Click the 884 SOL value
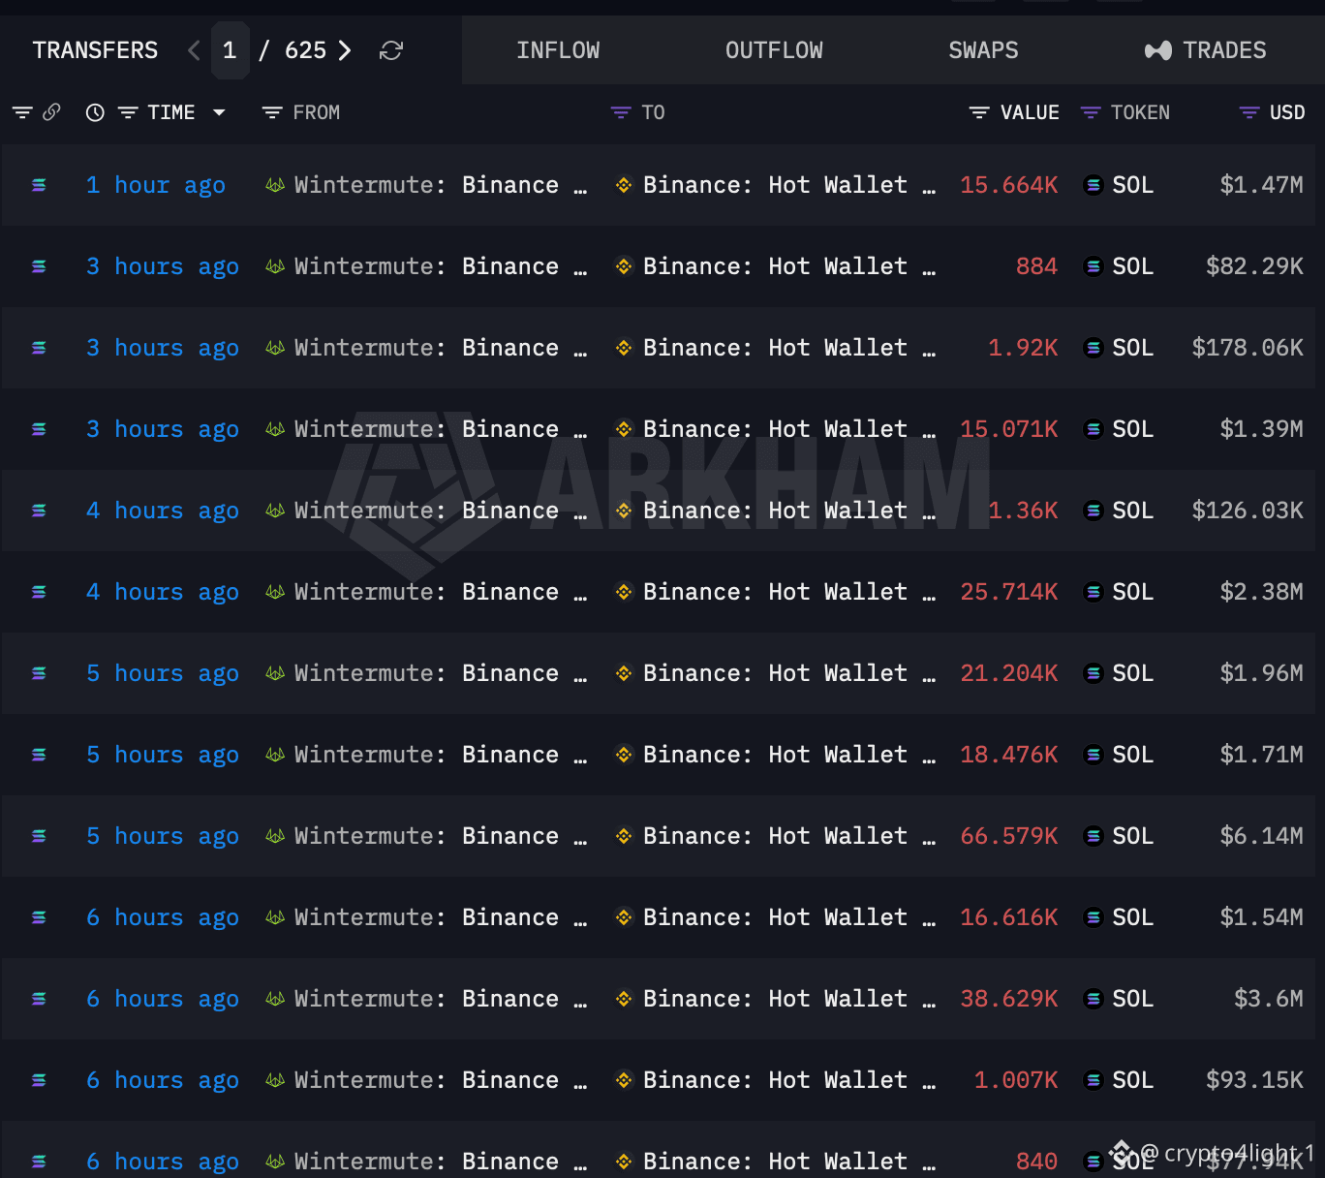 coord(1036,266)
